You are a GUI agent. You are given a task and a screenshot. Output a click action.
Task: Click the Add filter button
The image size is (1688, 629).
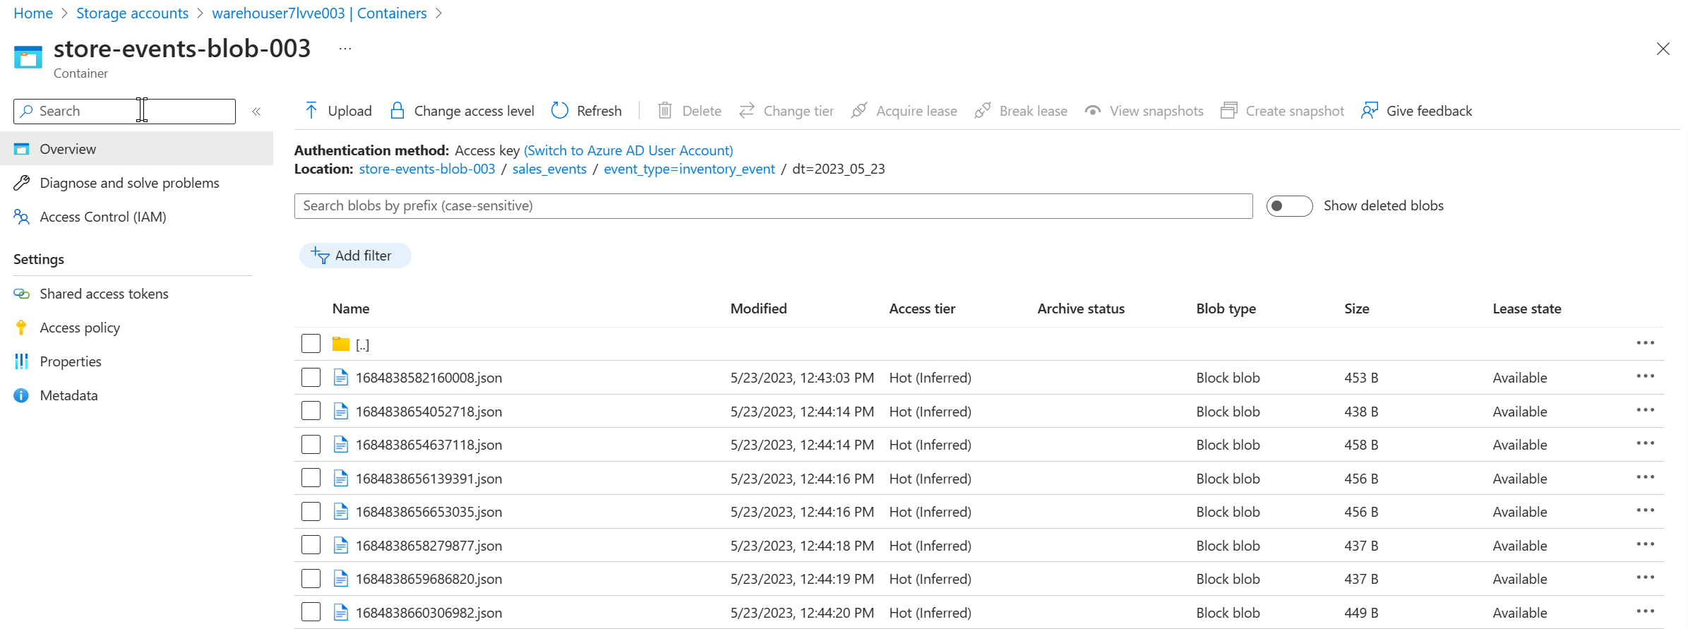(355, 256)
